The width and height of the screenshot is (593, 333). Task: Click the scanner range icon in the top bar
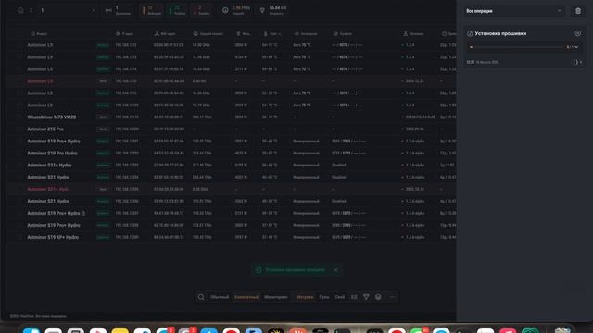click(x=108, y=10)
